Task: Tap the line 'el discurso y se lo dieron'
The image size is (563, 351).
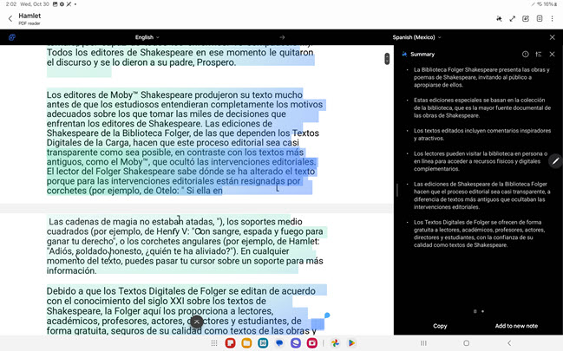Action: (x=141, y=62)
